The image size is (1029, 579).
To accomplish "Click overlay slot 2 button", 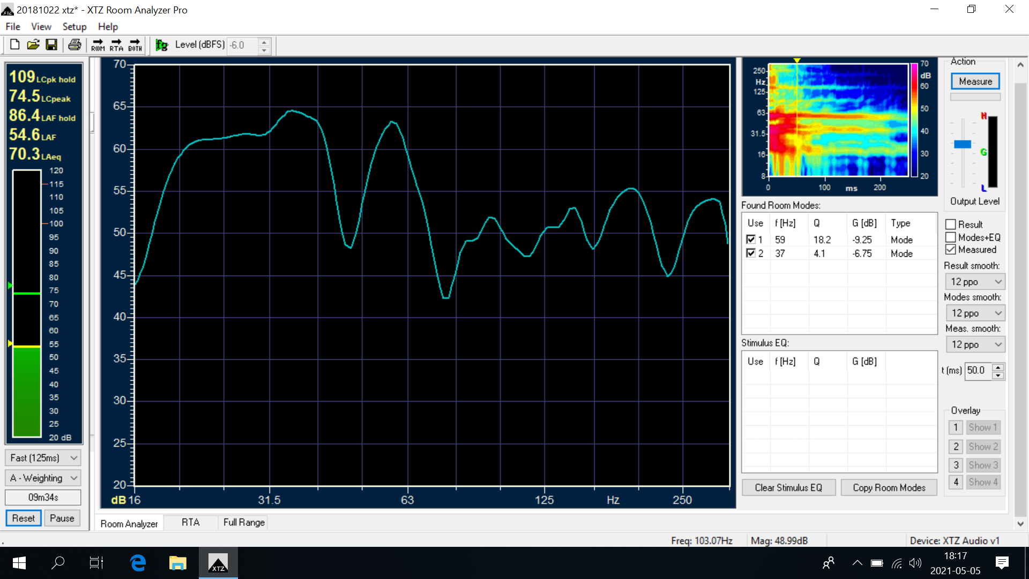I will tap(956, 447).
